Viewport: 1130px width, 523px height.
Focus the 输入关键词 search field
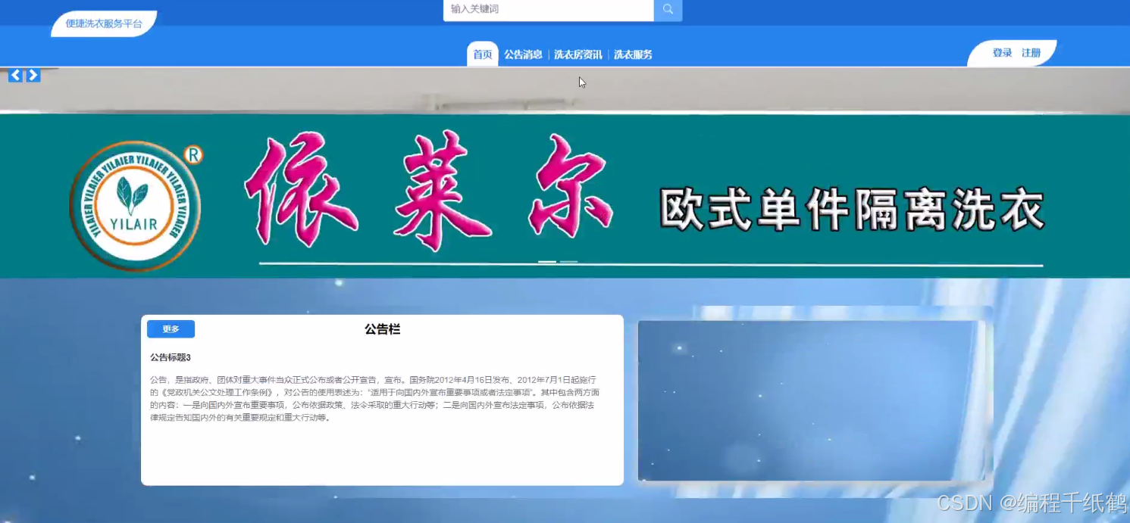tap(549, 10)
